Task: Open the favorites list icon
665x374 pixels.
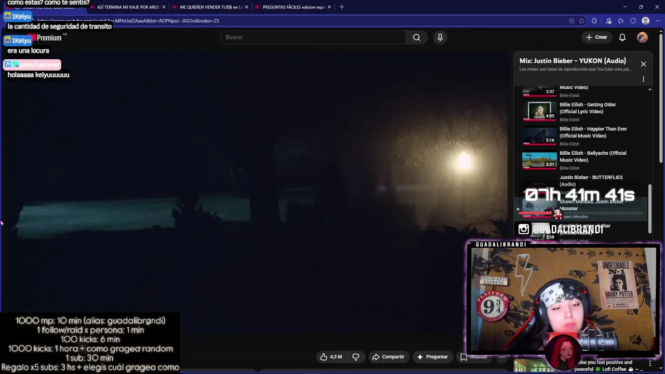Action: [x=621, y=21]
